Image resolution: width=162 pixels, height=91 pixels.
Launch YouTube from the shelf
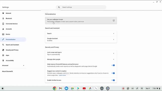click(84, 88)
